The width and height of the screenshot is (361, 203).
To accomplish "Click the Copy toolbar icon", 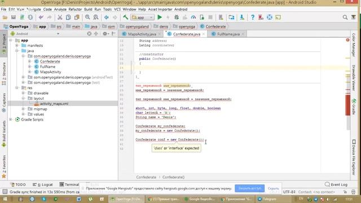I will [68, 17].
